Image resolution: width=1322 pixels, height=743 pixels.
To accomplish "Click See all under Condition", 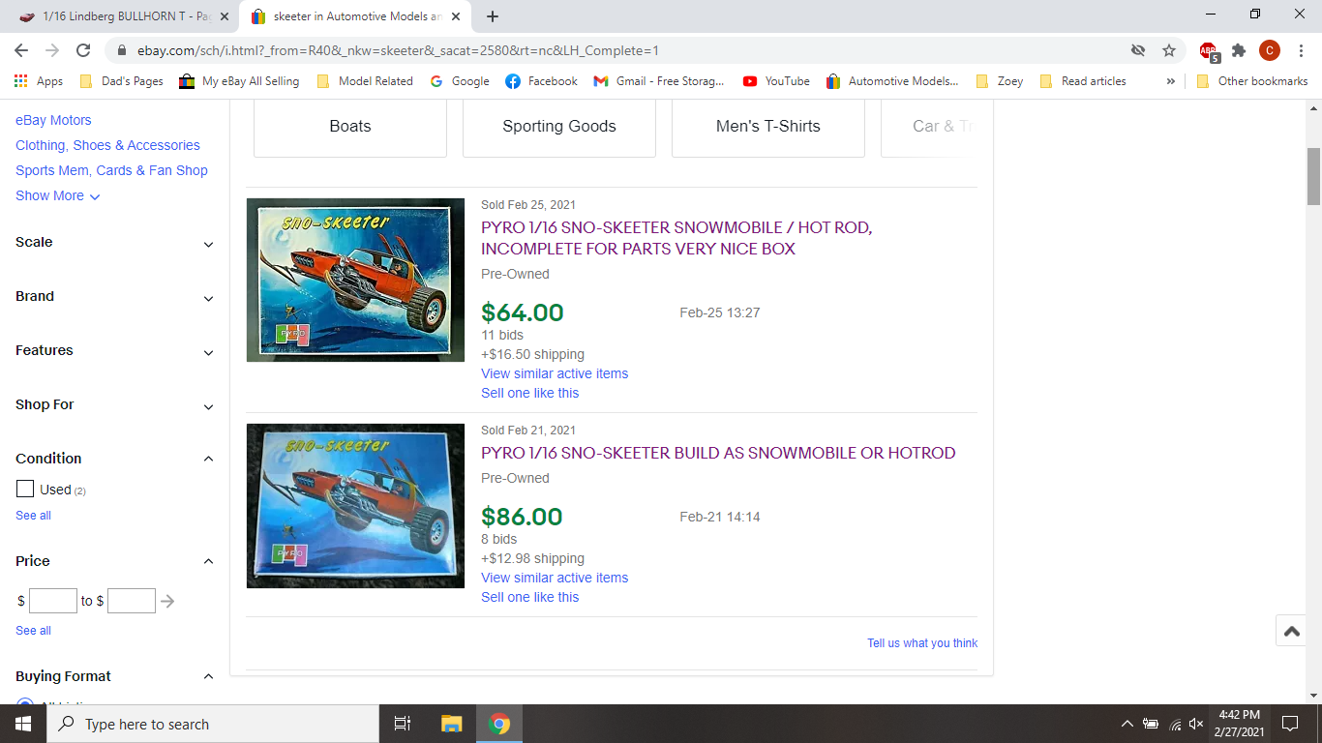I will (x=33, y=516).
